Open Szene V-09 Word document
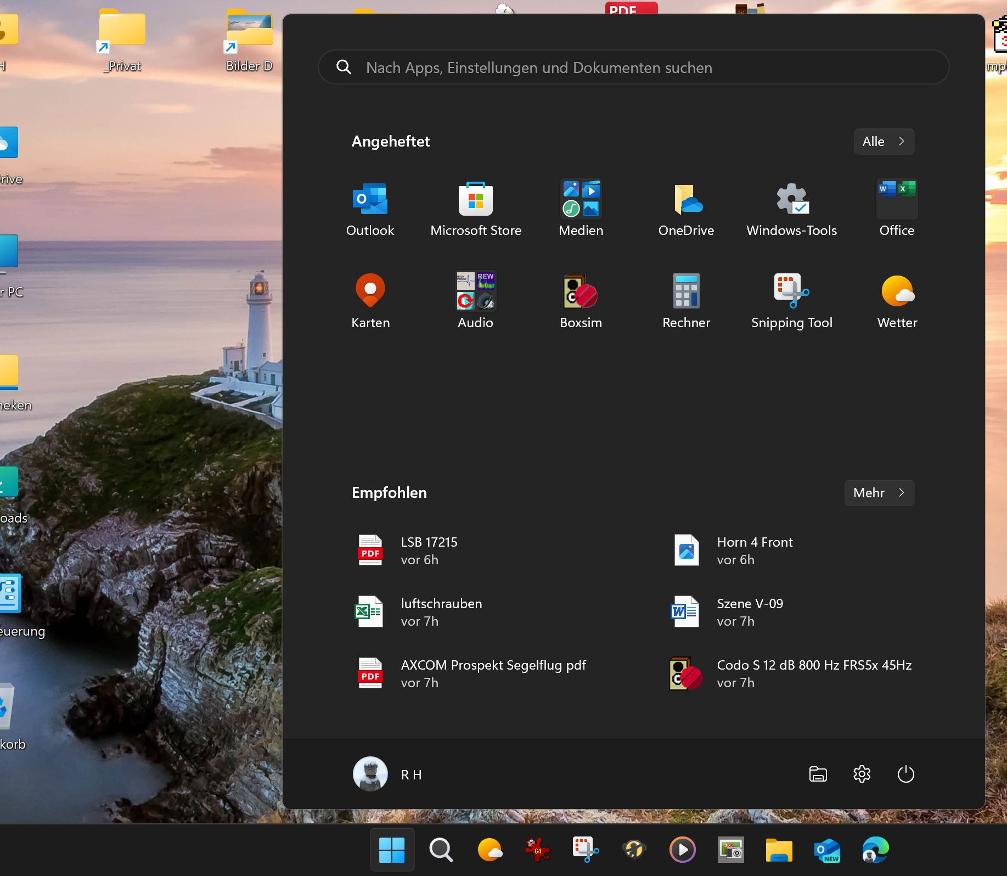 [x=749, y=612]
